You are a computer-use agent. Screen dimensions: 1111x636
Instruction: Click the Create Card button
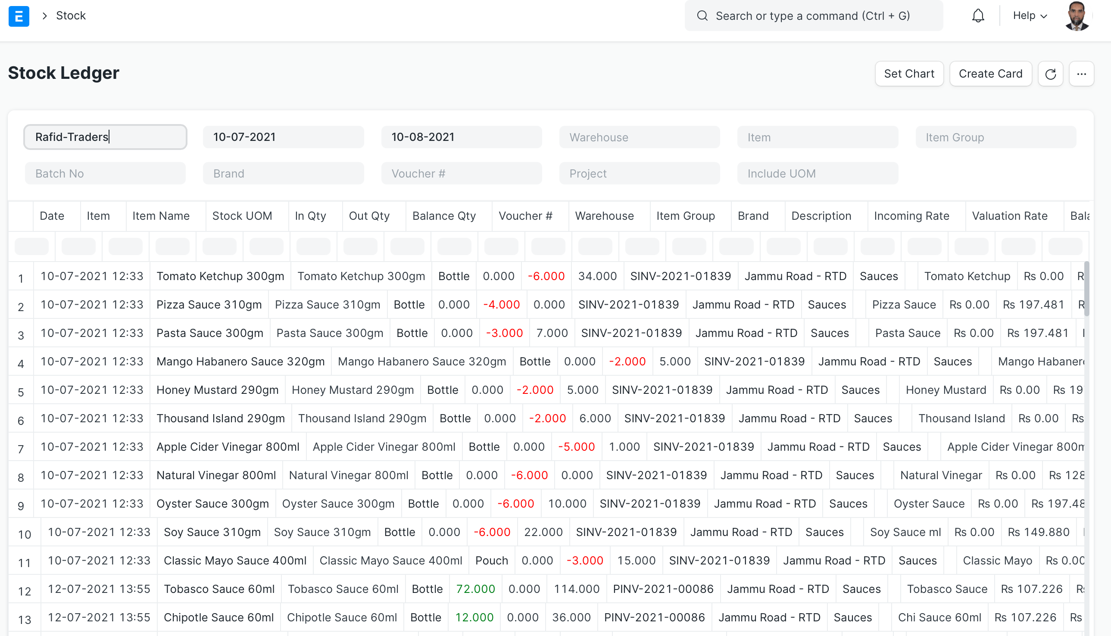(x=990, y=73)
